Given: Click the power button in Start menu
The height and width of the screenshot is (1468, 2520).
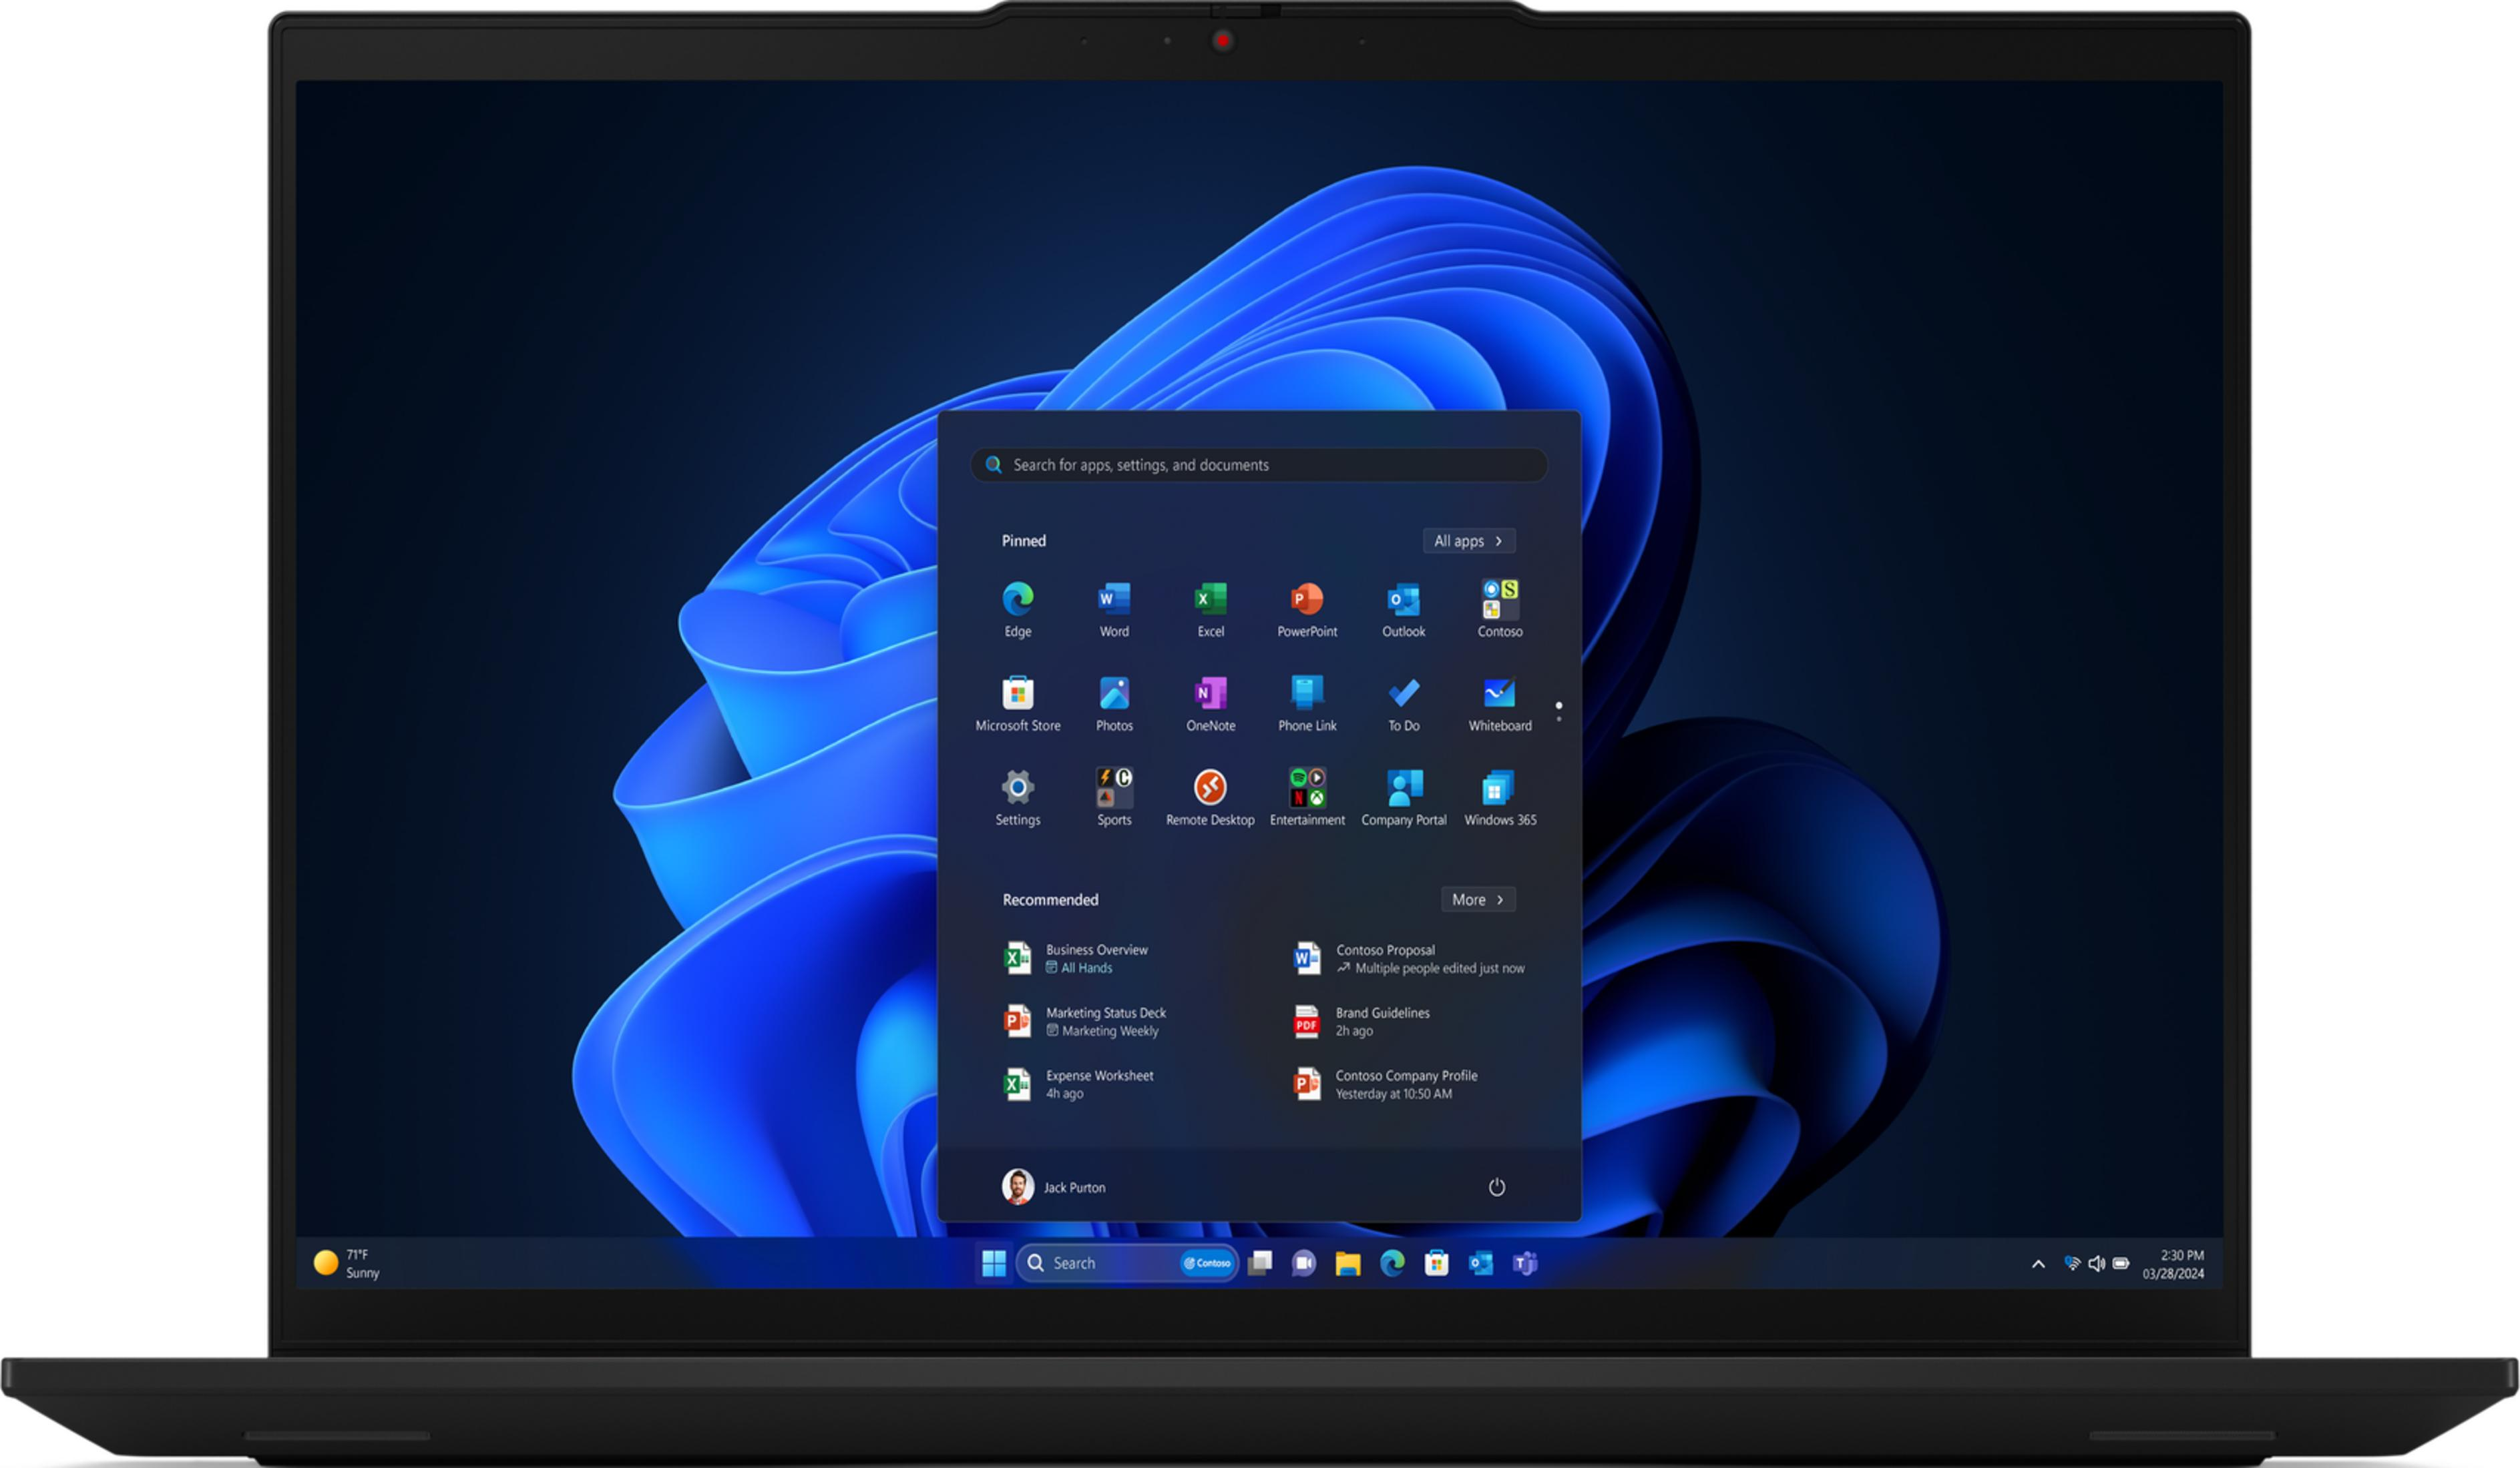Looking at the screenshot, I should point(1496,1186).
